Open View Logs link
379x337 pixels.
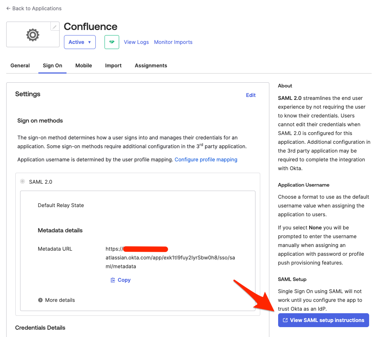tap(136, 42)
